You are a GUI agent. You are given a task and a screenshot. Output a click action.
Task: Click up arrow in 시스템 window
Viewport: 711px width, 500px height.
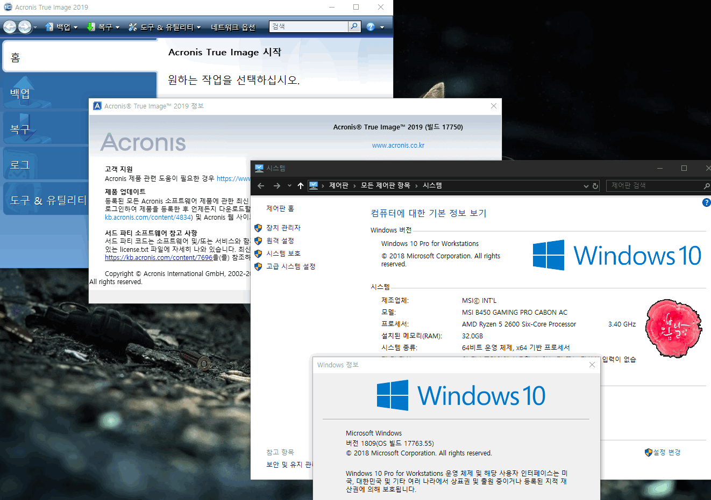point(301,186)
